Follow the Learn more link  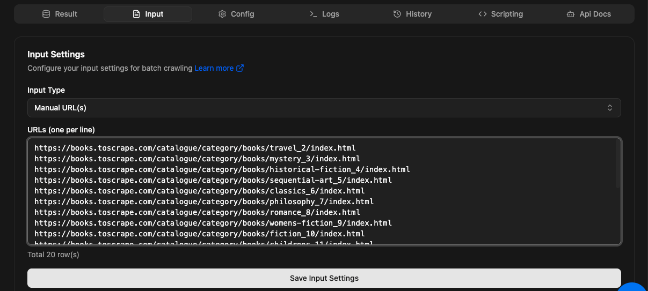(x=214, y=68)
